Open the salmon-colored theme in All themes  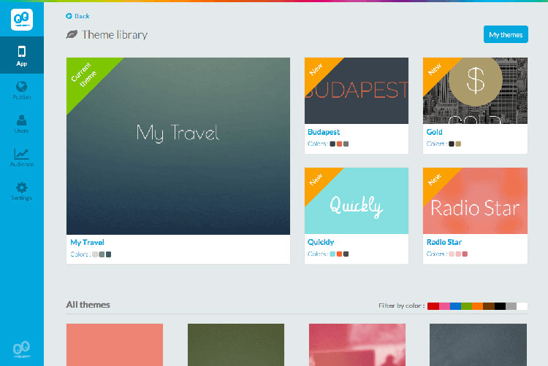pos(115,344)
